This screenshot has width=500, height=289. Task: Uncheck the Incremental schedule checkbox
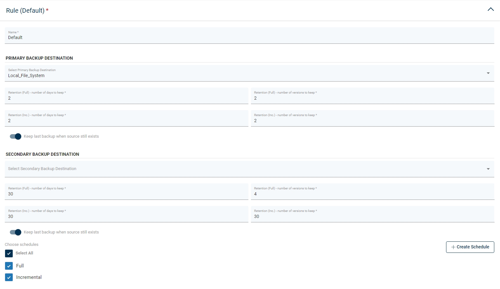9,277
